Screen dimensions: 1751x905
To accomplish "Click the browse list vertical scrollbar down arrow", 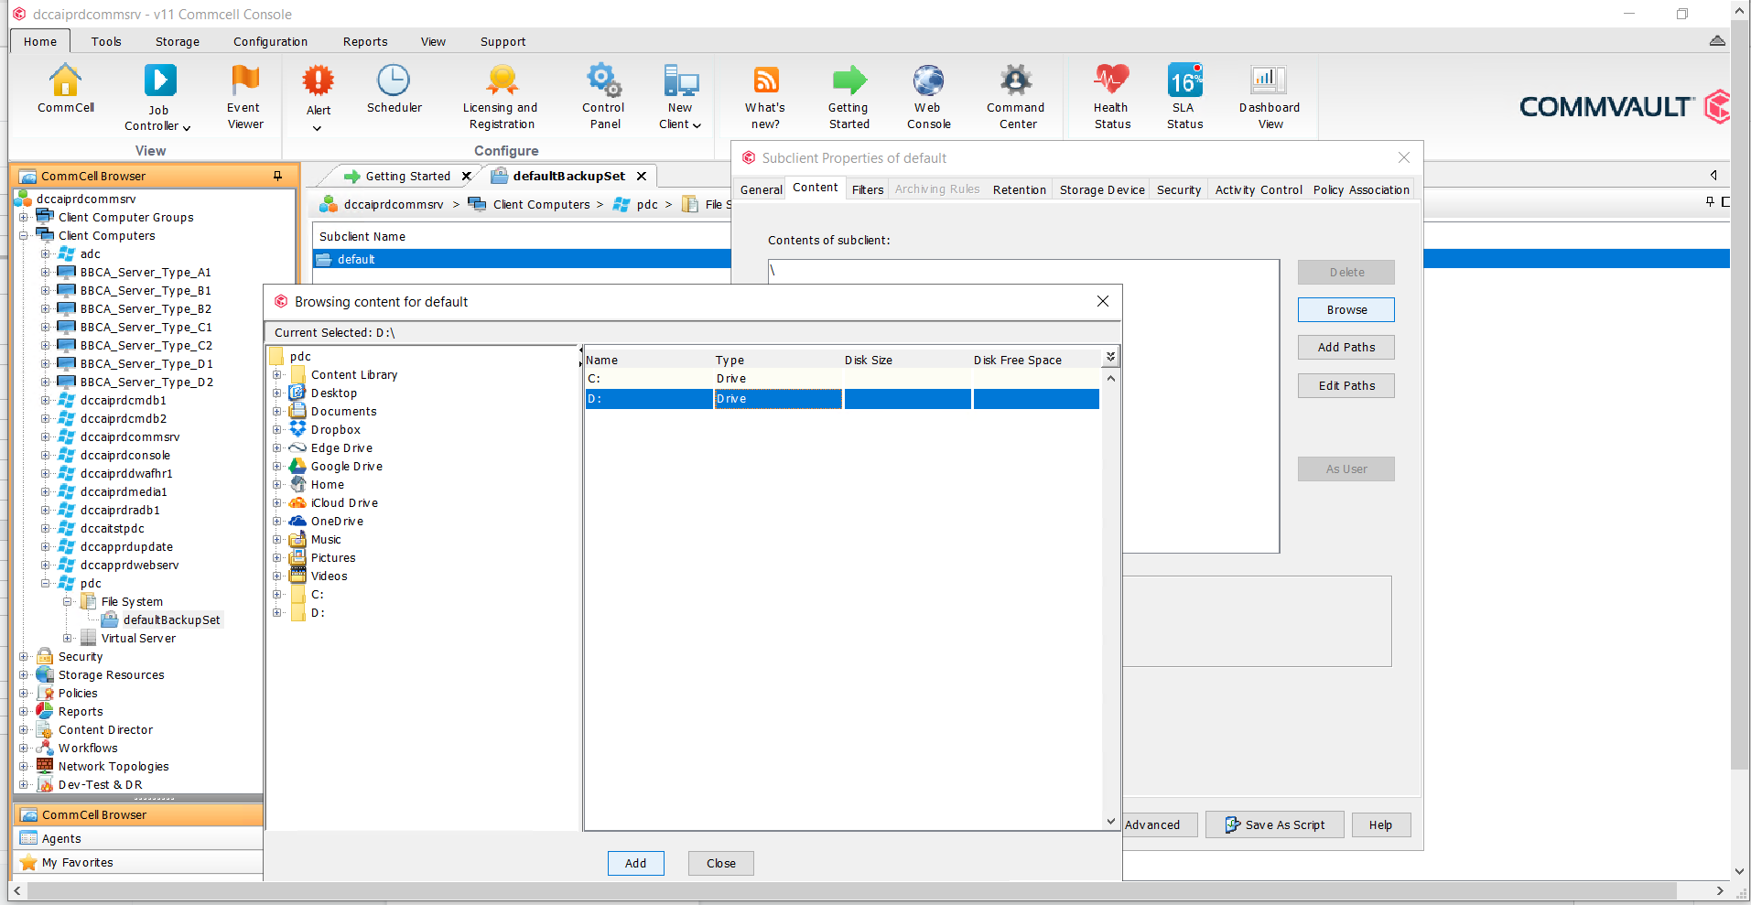I will point(1110,821).
